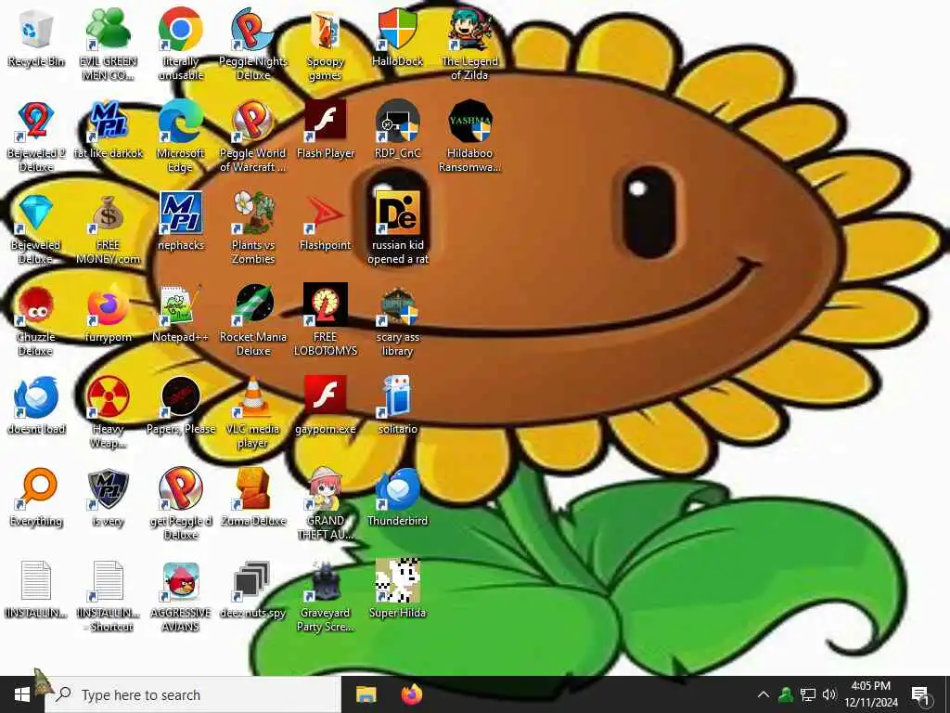Image resolution: width=950 pixels, height=713 pixels.
Task: Select the Microsoft Edge desktop icon
Action: (180, 121)
